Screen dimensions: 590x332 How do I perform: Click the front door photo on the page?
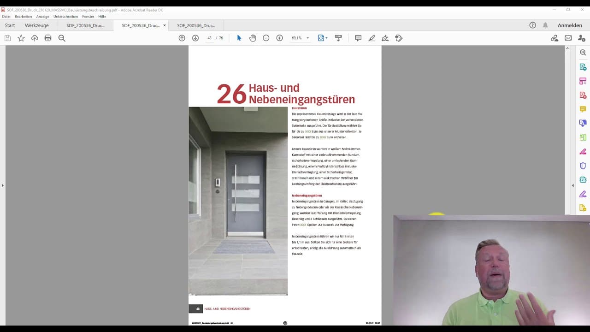coord(238,201)
